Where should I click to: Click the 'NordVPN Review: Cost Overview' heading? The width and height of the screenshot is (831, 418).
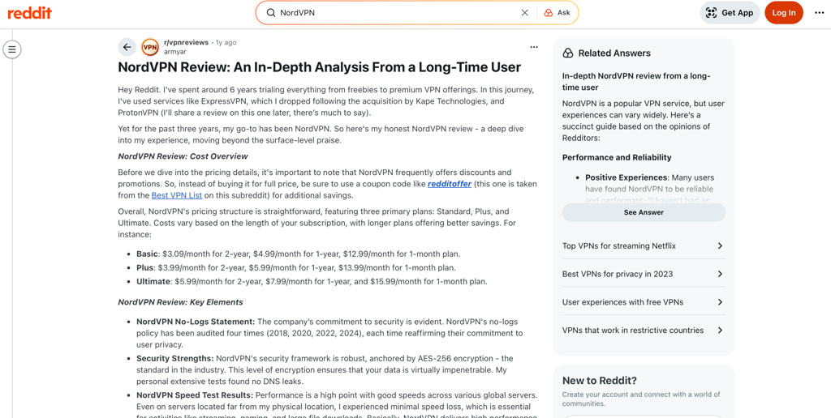[183, 156]
